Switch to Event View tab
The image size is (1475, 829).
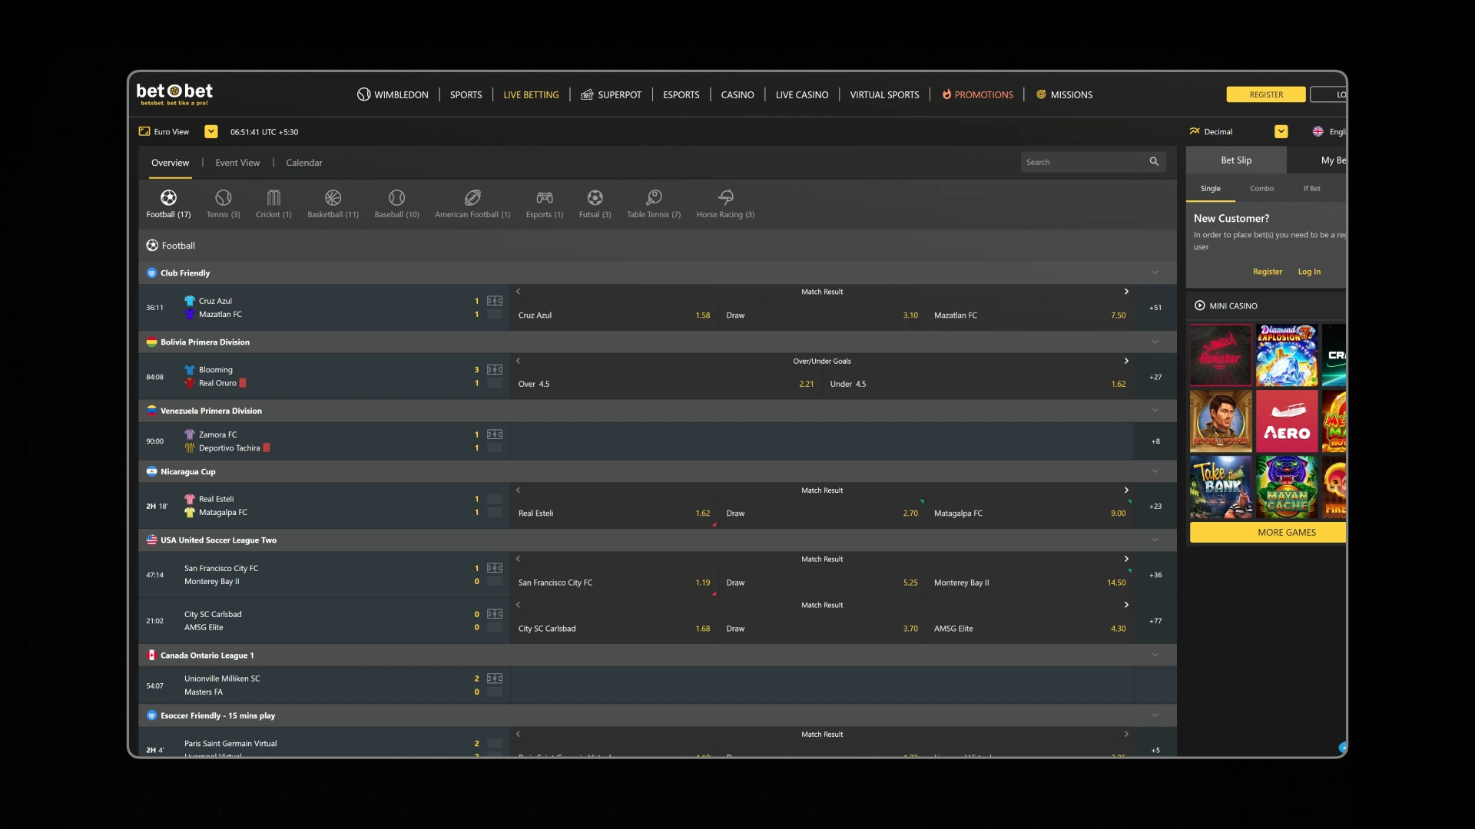click(237, 163)
